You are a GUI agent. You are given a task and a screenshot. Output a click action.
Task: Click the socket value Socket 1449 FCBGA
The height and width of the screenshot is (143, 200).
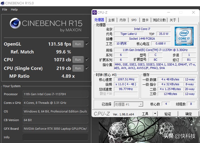142,39
